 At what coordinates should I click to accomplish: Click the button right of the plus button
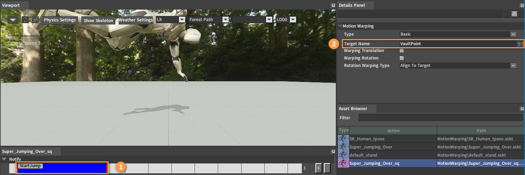327,168
